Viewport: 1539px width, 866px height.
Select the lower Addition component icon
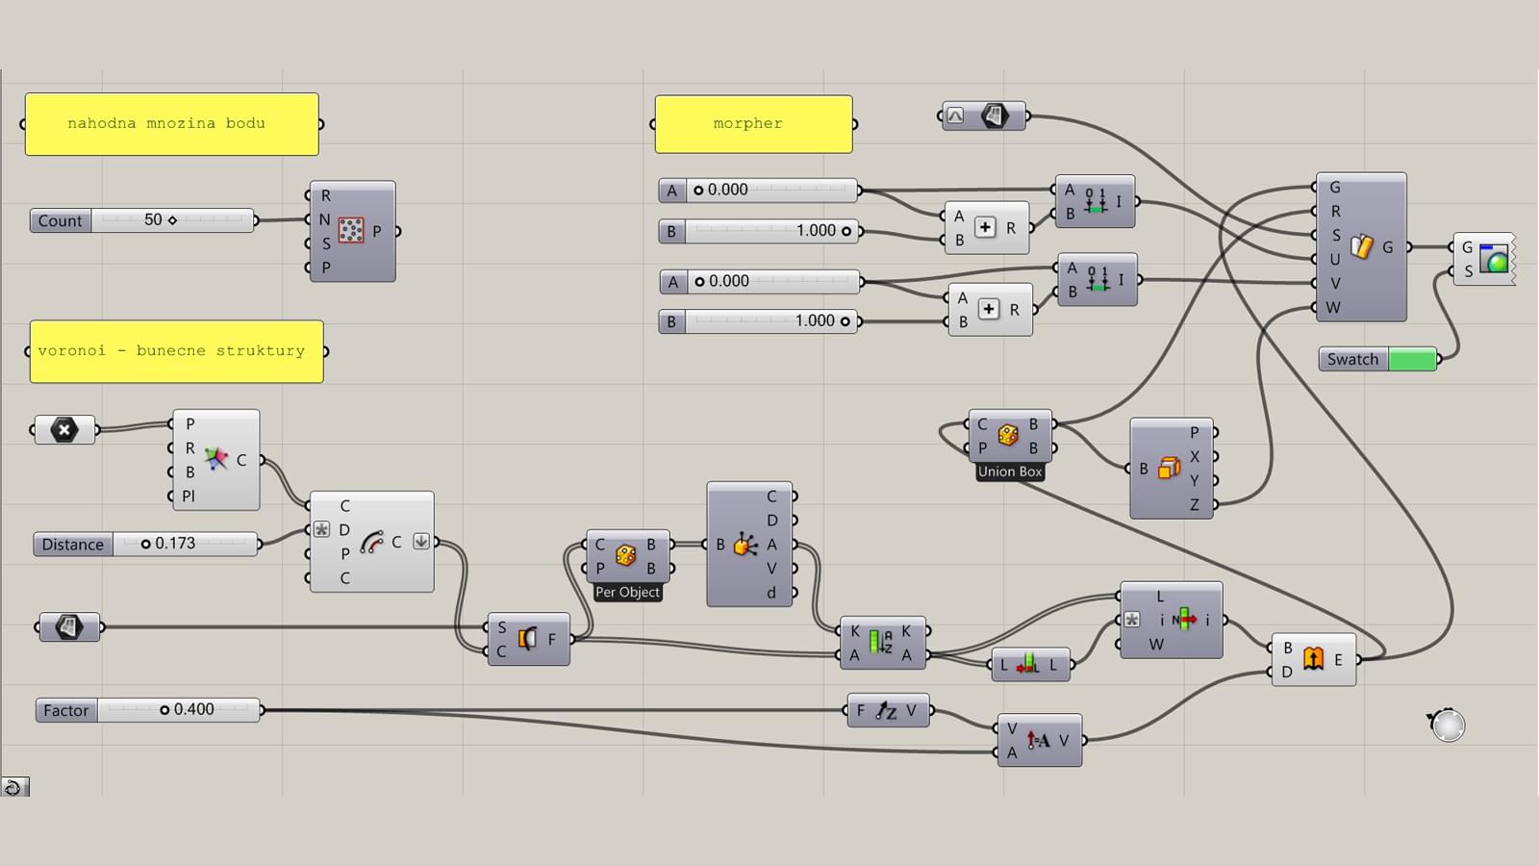pos(988,309)
